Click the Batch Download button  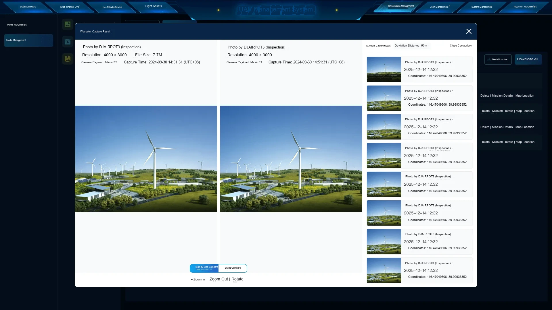click(x=498, y=59)
